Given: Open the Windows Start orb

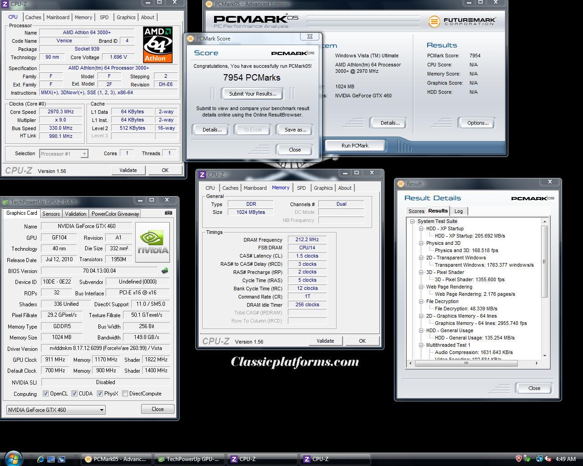Looking at the screenshot, I should pos(13,458).
